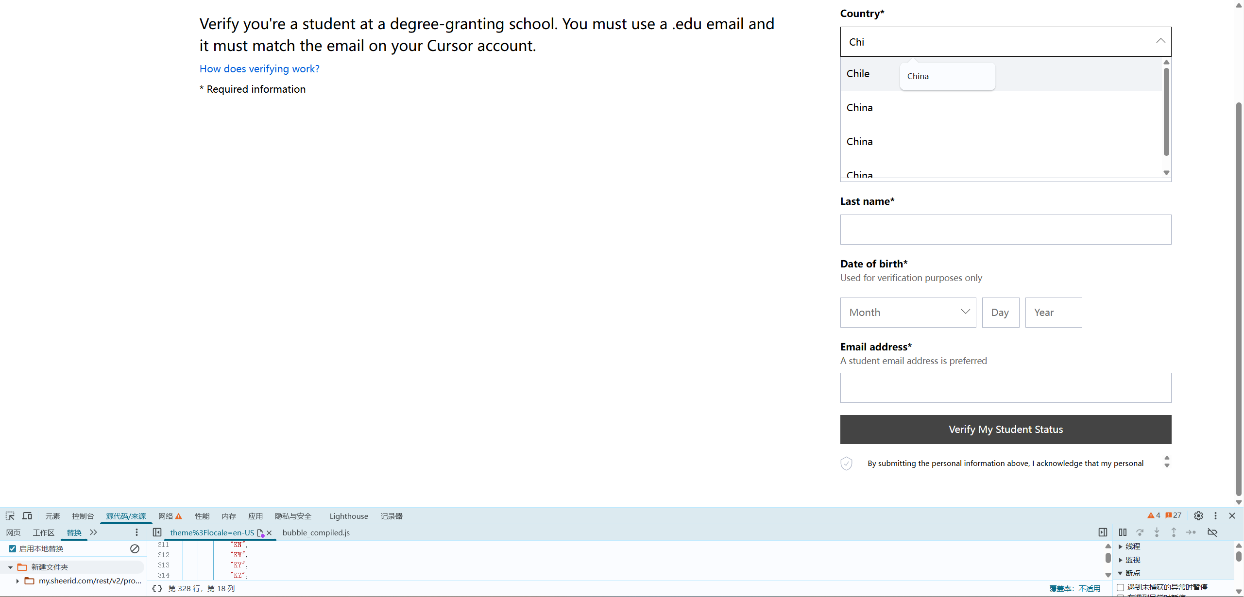The width and height of the screenshot is (1244, 597).
Task: Expand my.sheerid.com folder tree item
Action: (17, 581)
